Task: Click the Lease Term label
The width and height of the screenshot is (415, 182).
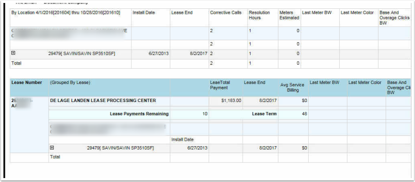Action: [x=264, y=114]
